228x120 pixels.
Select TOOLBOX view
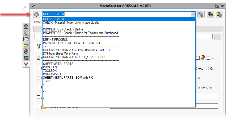click(x=119, y=71)
